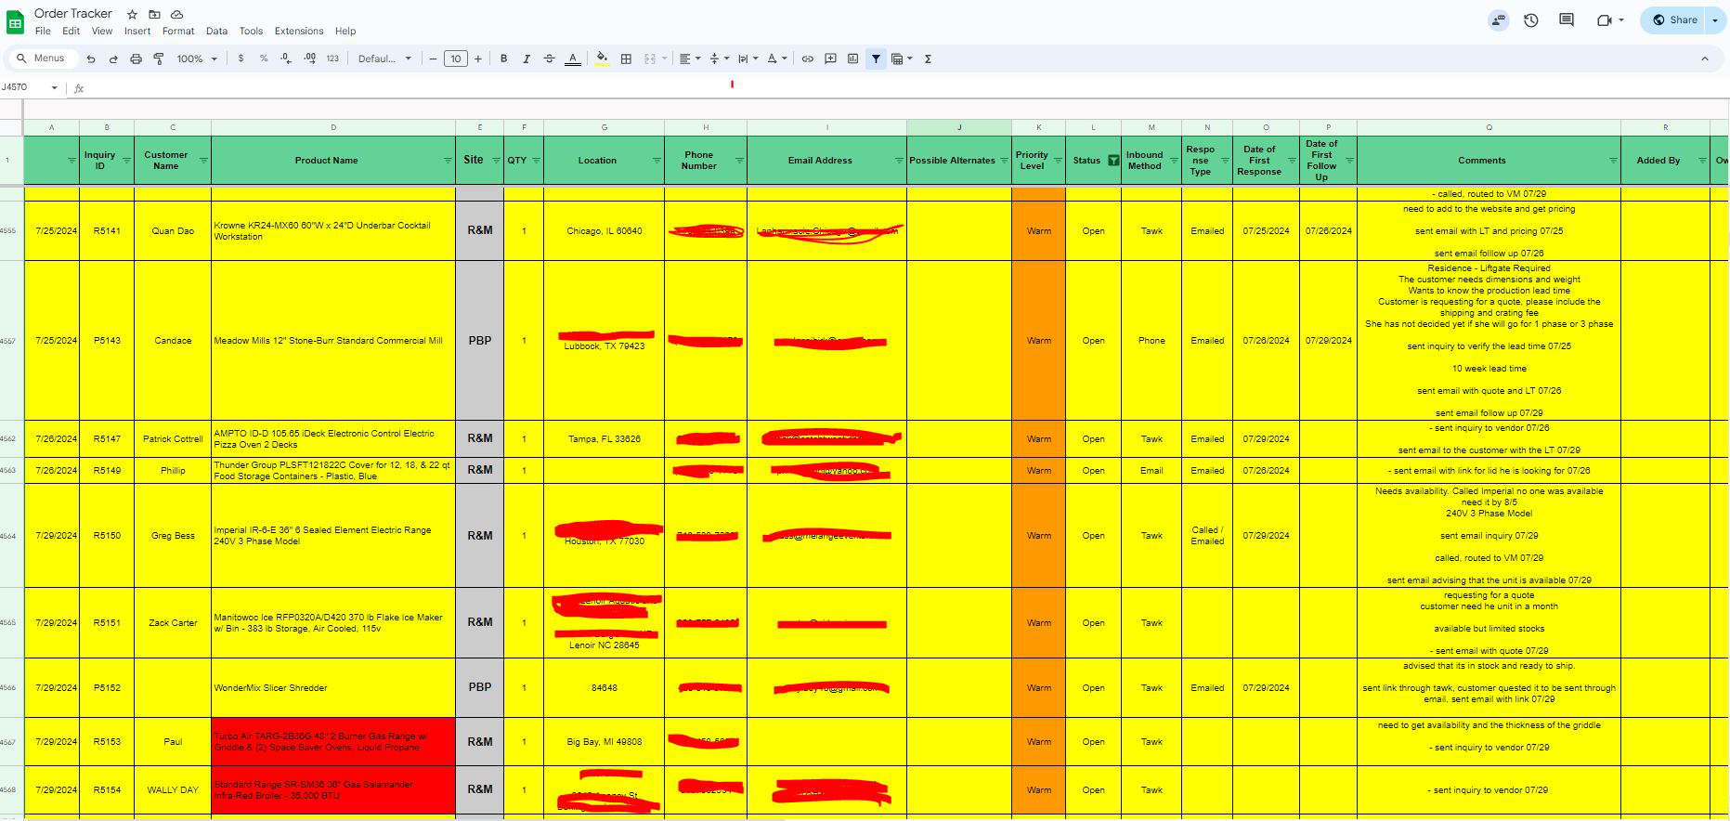
Task: Open the Product Name column filter
Action: coord(448,161)
